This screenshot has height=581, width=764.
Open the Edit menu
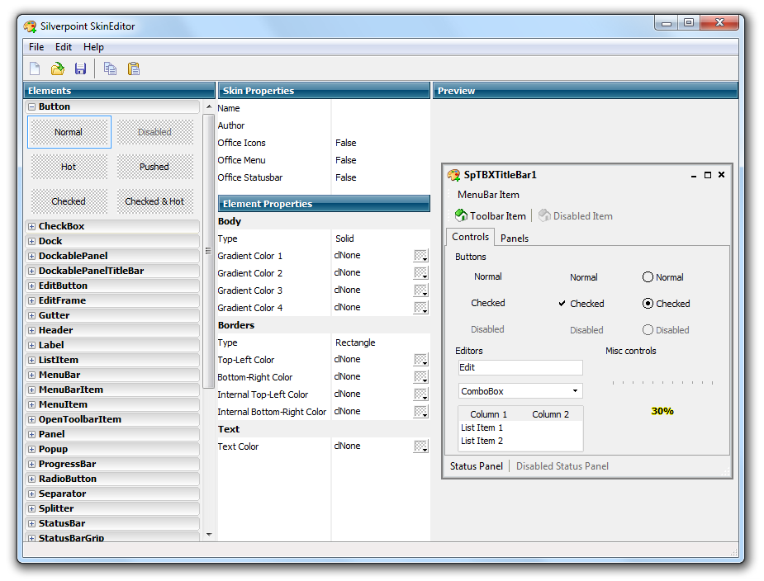(x=64, y=47)
